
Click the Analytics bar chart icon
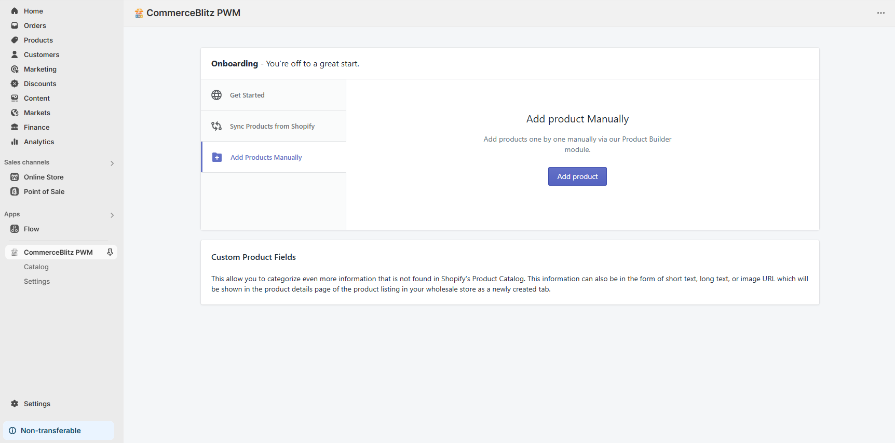15,142
